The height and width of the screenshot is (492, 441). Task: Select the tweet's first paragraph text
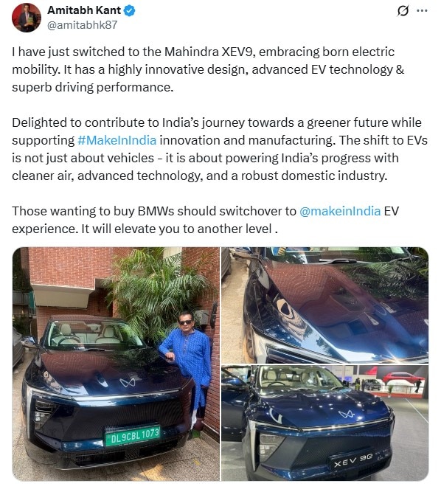208,69
